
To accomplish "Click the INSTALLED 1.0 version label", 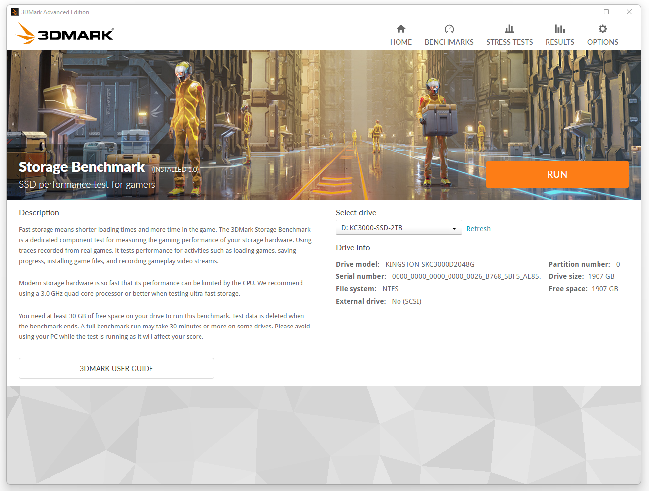I will pyautogui.click(x=175, y=169).
